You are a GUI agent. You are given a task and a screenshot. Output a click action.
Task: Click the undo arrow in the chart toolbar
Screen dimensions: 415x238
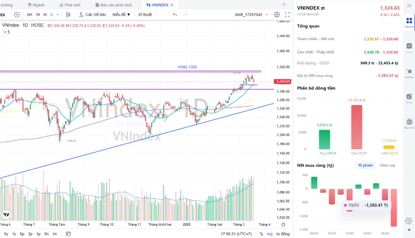175,15
